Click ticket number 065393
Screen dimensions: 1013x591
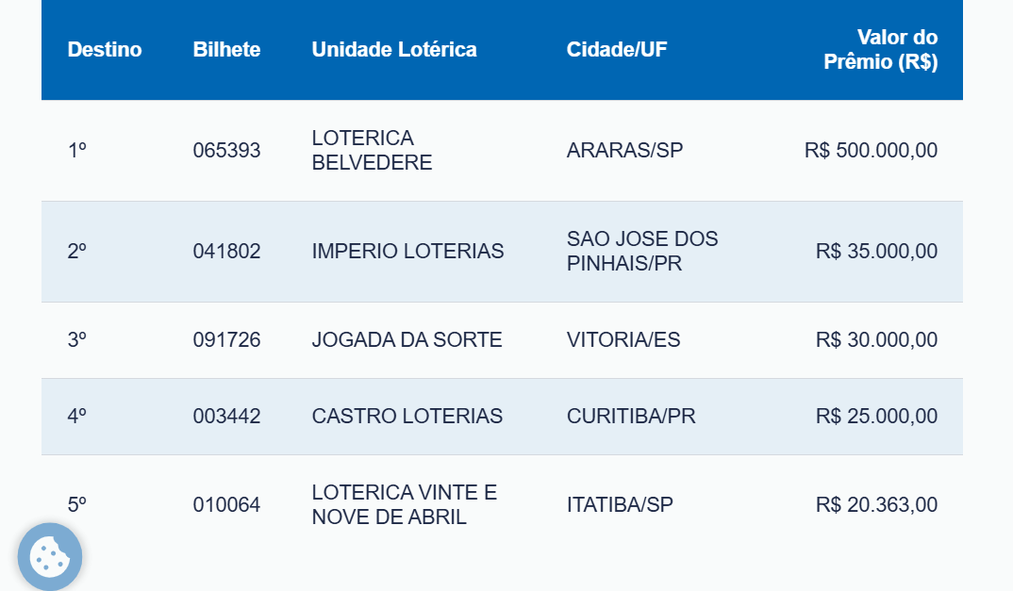[x=226, y=151]
